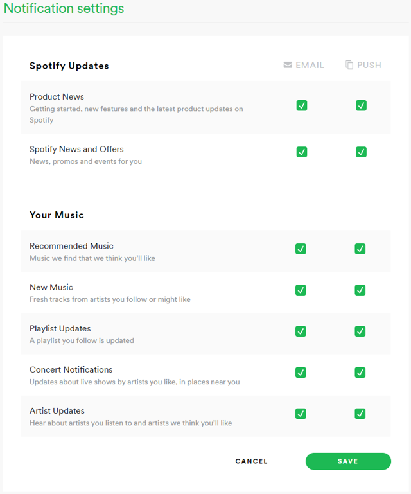Click the Notification settings page title
The image size is (411, 494).
pos(64,8)
